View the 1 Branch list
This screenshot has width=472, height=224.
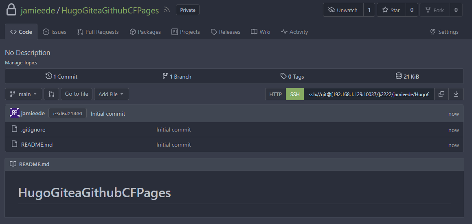point(177,76)
